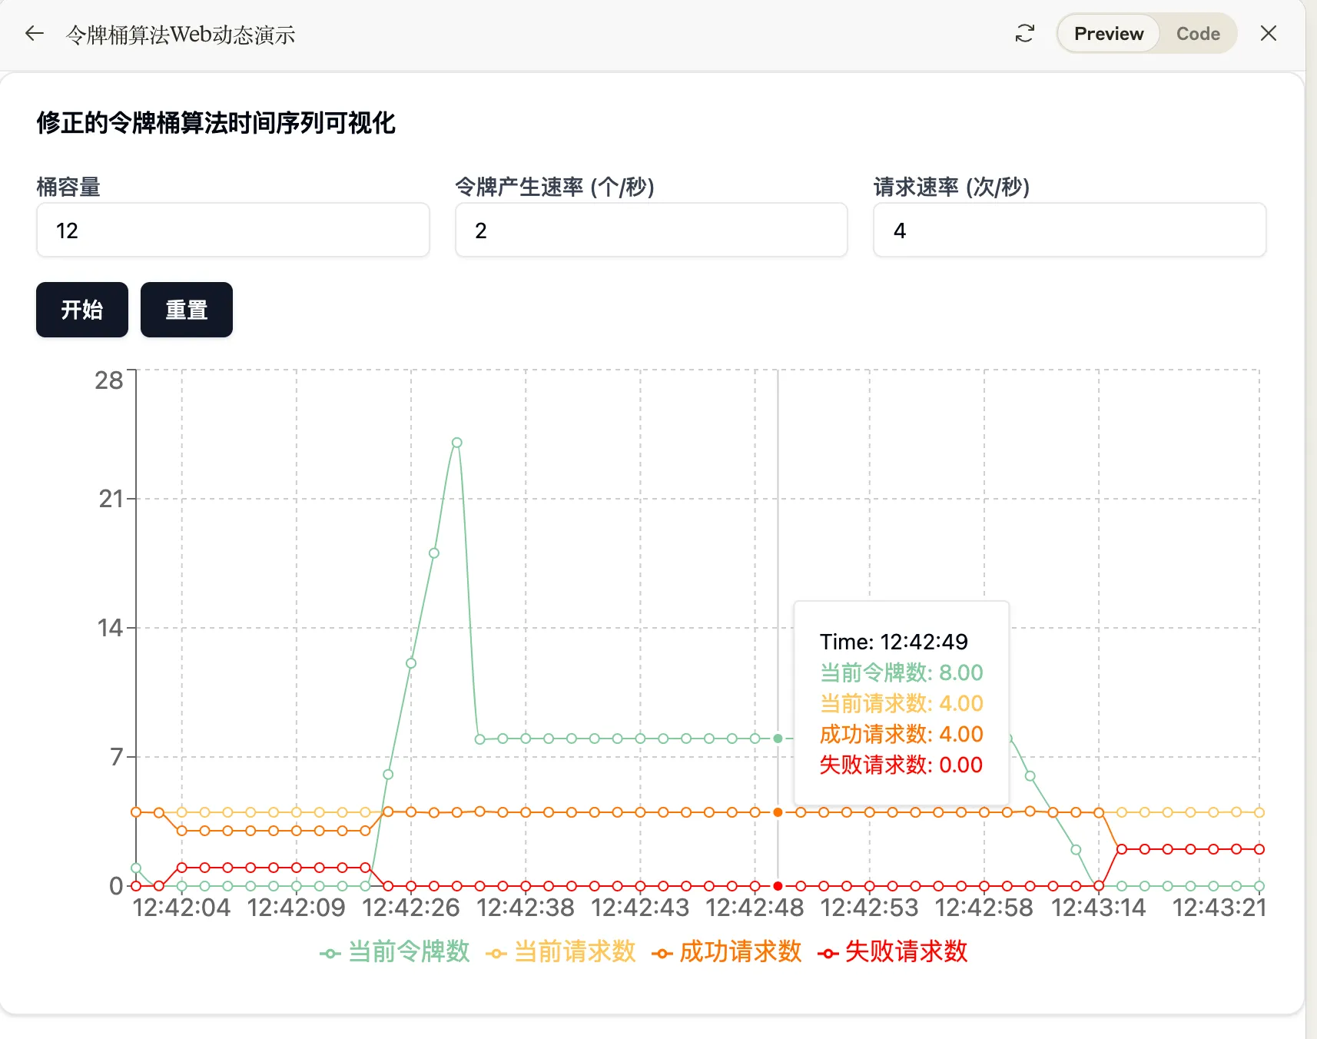Click the 12:42:26 x-axis time label
This screenshot has width=1317, height=1039.
(410, 908)
